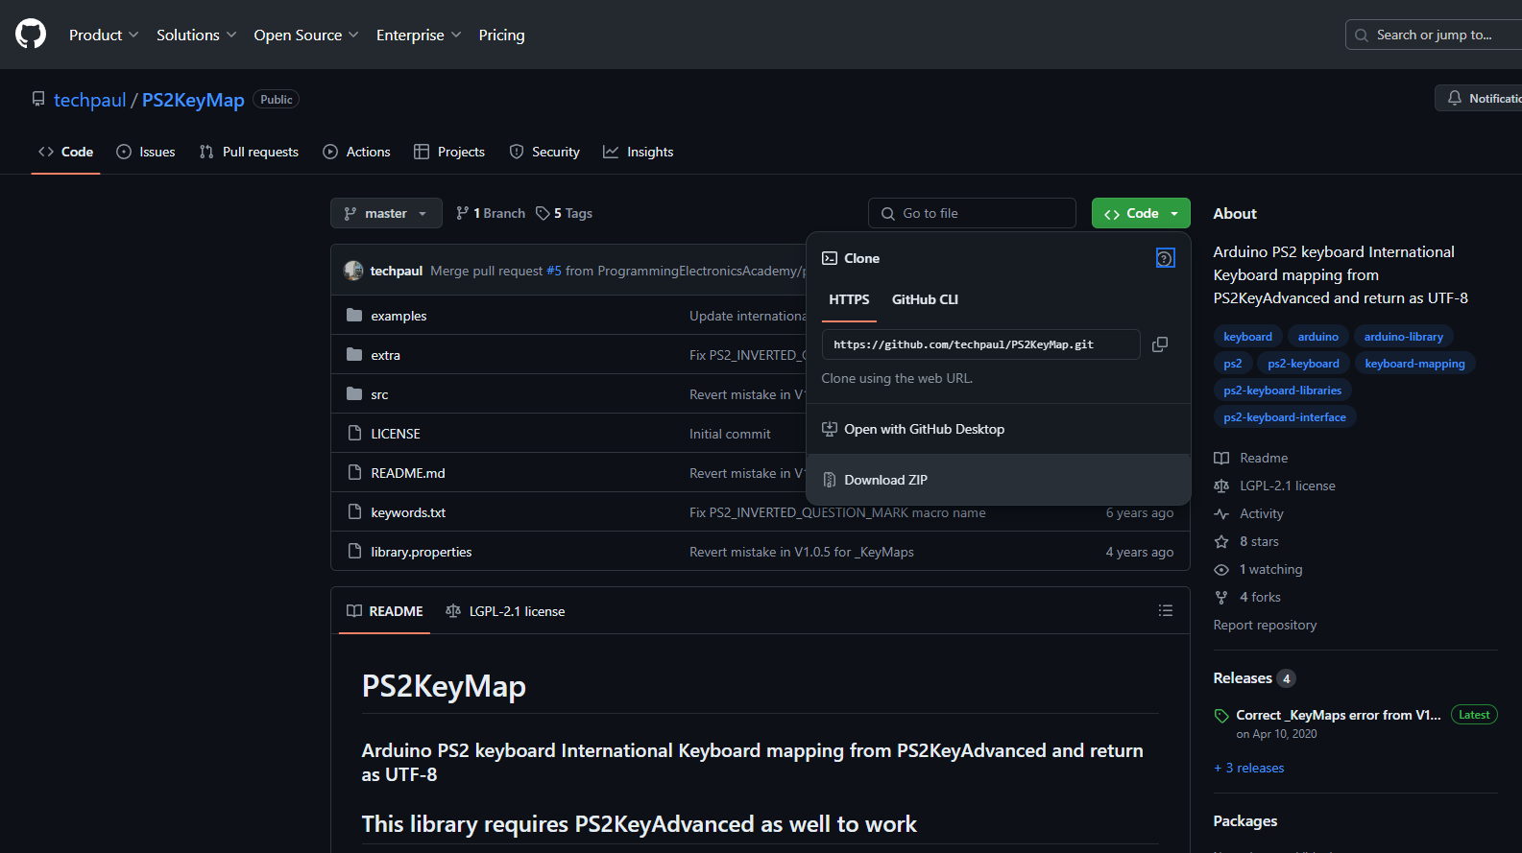Switch to the Issues tab

146,152
